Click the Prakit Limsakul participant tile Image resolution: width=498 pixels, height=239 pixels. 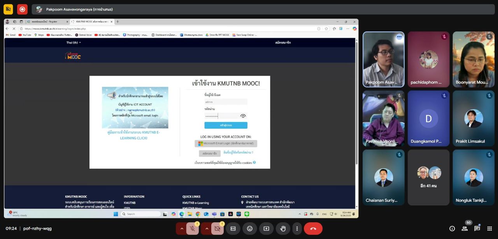[x=473, y=119]
